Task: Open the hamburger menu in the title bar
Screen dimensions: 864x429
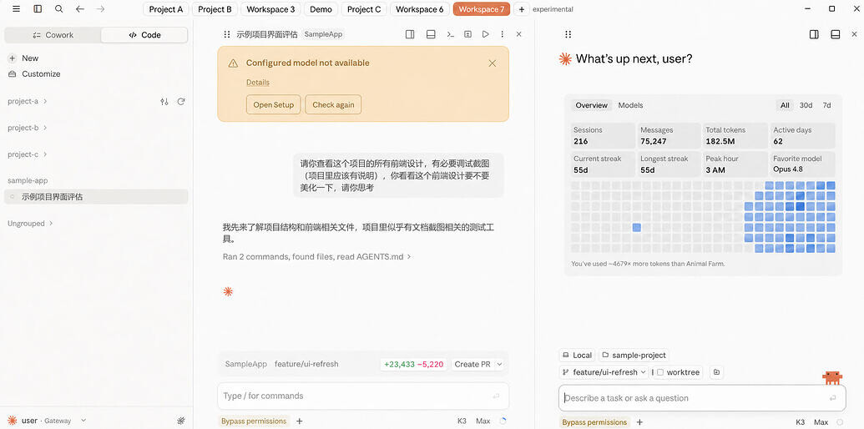Action: (16, 9)
